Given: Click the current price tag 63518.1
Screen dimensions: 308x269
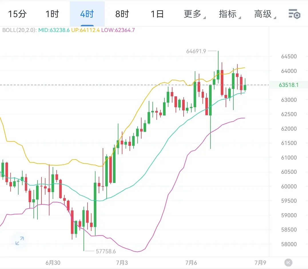Looking at the screenshot, I should (x=288, y=85).
